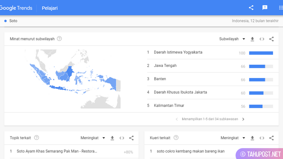Click help icon next to Topik terkait

tap(36, 138)
